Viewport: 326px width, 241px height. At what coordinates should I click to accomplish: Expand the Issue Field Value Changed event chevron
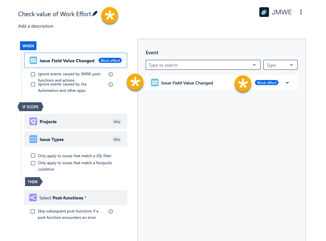pos(287,83)
